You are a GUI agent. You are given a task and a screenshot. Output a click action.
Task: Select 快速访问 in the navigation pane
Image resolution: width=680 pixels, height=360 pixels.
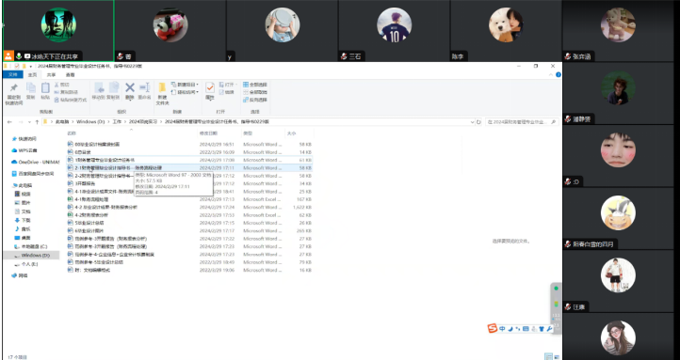click(x=24, y=139)
